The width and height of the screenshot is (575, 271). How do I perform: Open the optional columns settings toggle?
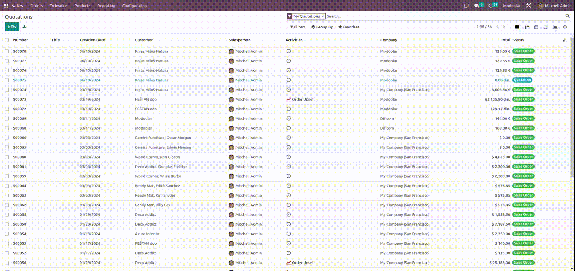pos(564,40)
